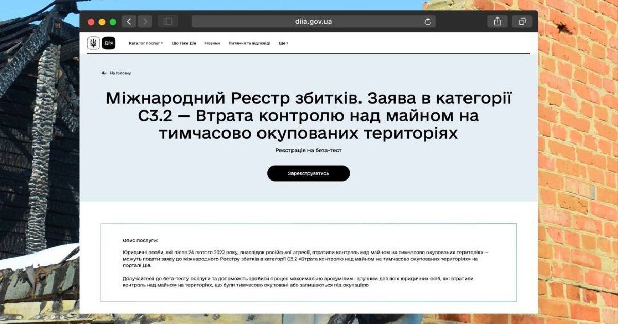Follow the На головну back link

tap(117, 73)
